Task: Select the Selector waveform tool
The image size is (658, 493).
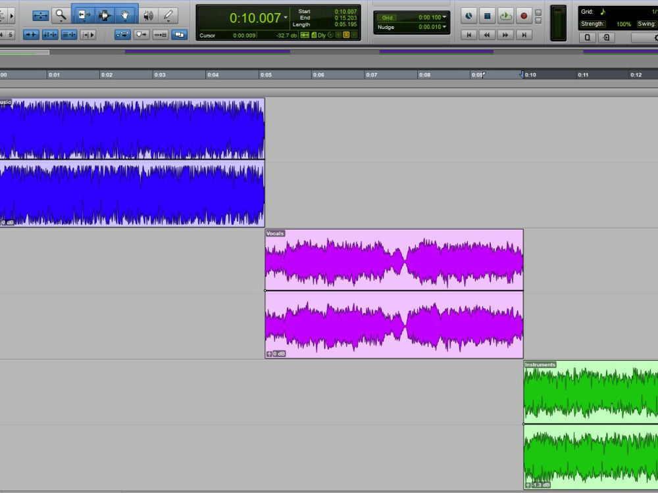Action: pos(105,16)
